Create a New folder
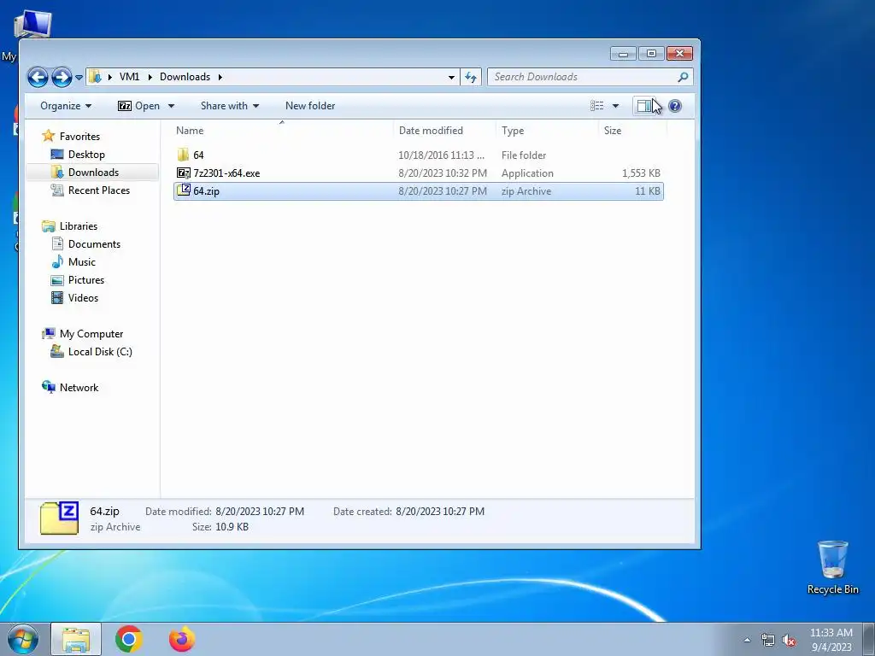Screen dimensions: 875x656 point(310,106)
